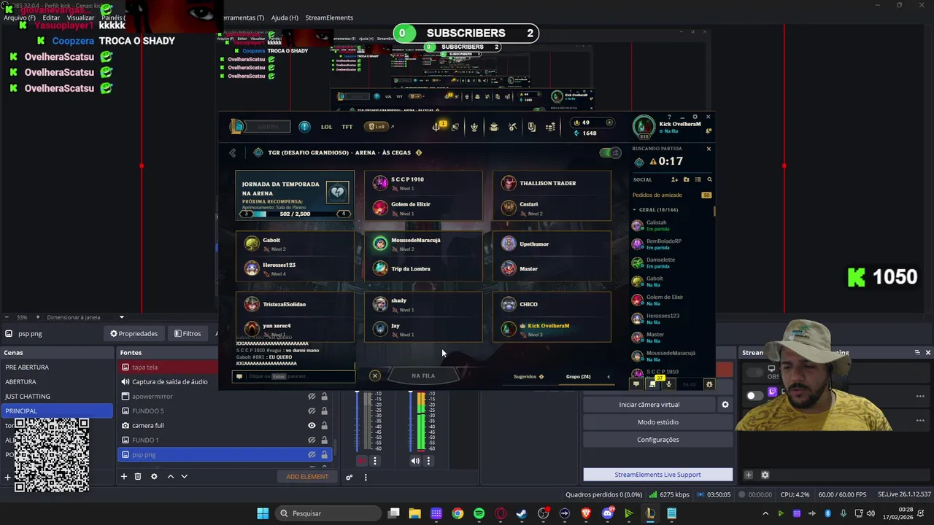Screen dimensions: 934x525
Task: Click the League of Legends logo icon
Action: coord(237,127)
